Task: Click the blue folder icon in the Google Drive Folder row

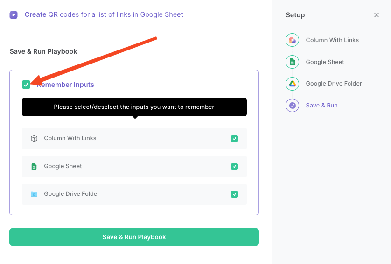Action: click(34, 194)
